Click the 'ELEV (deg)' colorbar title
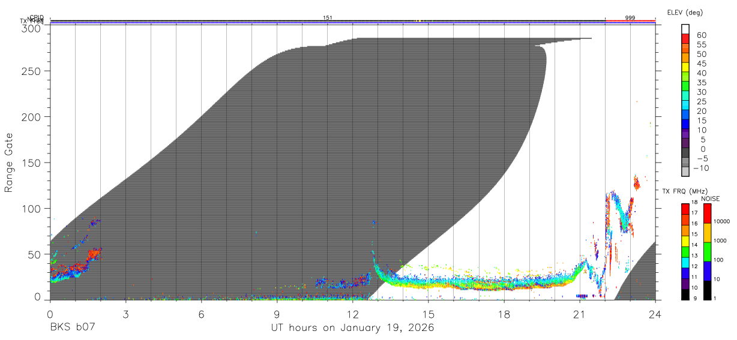 click(x=685, y=13)
